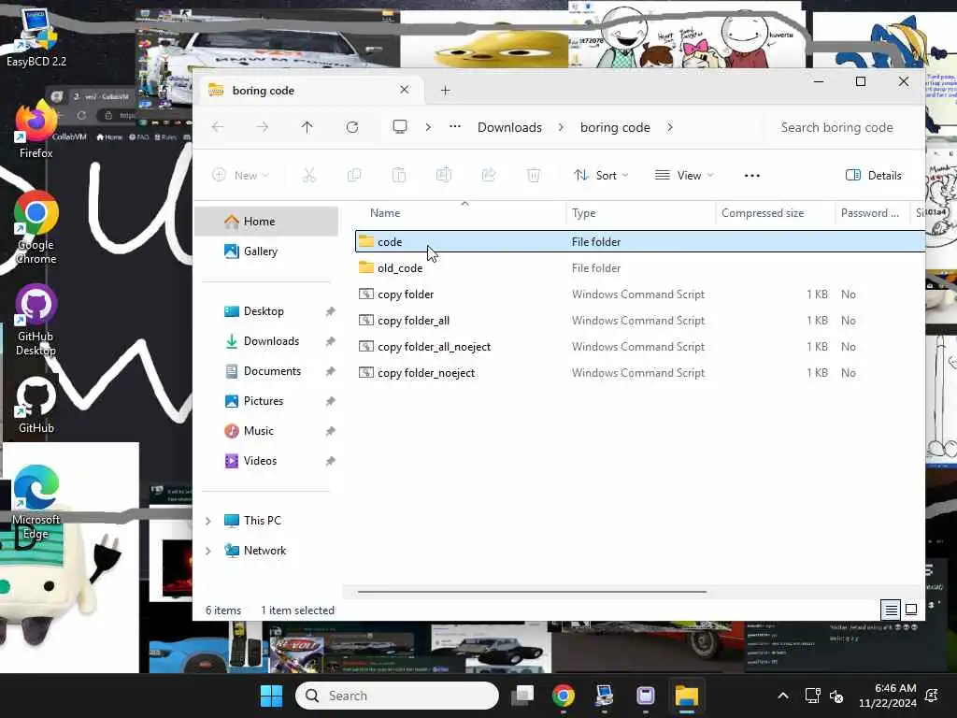957x718 pixels.
Task: Go up one folder level
Action: point(307,127)
